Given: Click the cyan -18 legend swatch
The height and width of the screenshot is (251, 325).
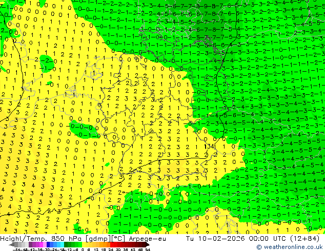Looking at the screenshot, I should coord(62,244).
